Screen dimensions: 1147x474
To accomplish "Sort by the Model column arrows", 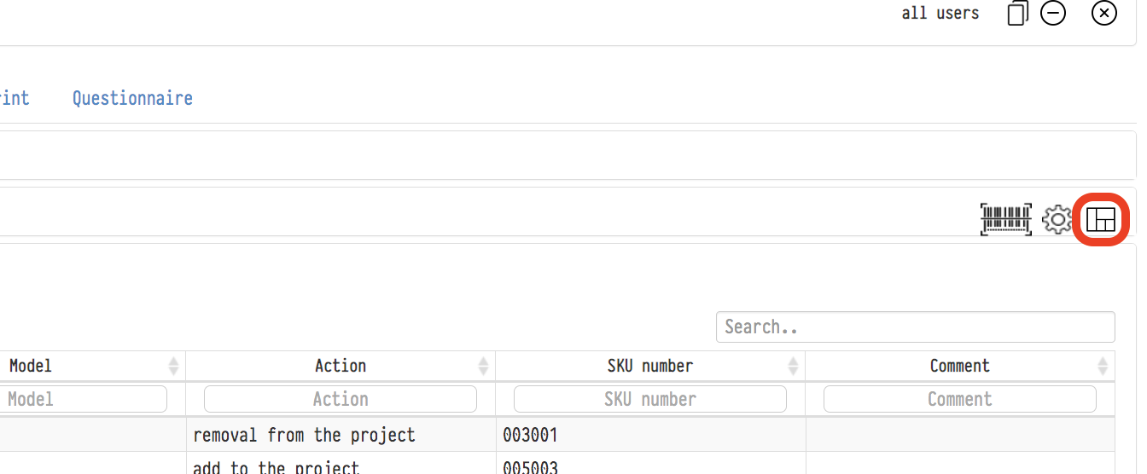I will [x=174, y=367].
